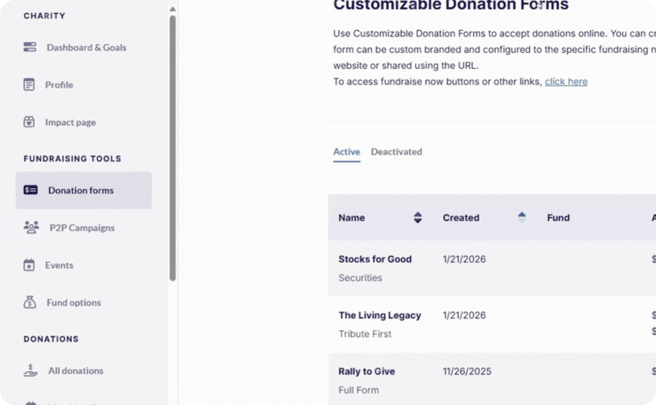
Task: Click the Donation forms icon in sidebar
Action: tap(31, 190)
